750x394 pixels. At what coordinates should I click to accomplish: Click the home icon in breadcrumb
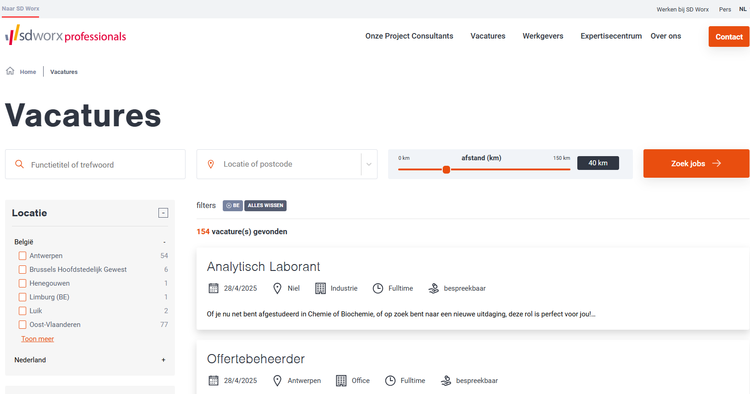pyautogui.click(x=10, y=71)
